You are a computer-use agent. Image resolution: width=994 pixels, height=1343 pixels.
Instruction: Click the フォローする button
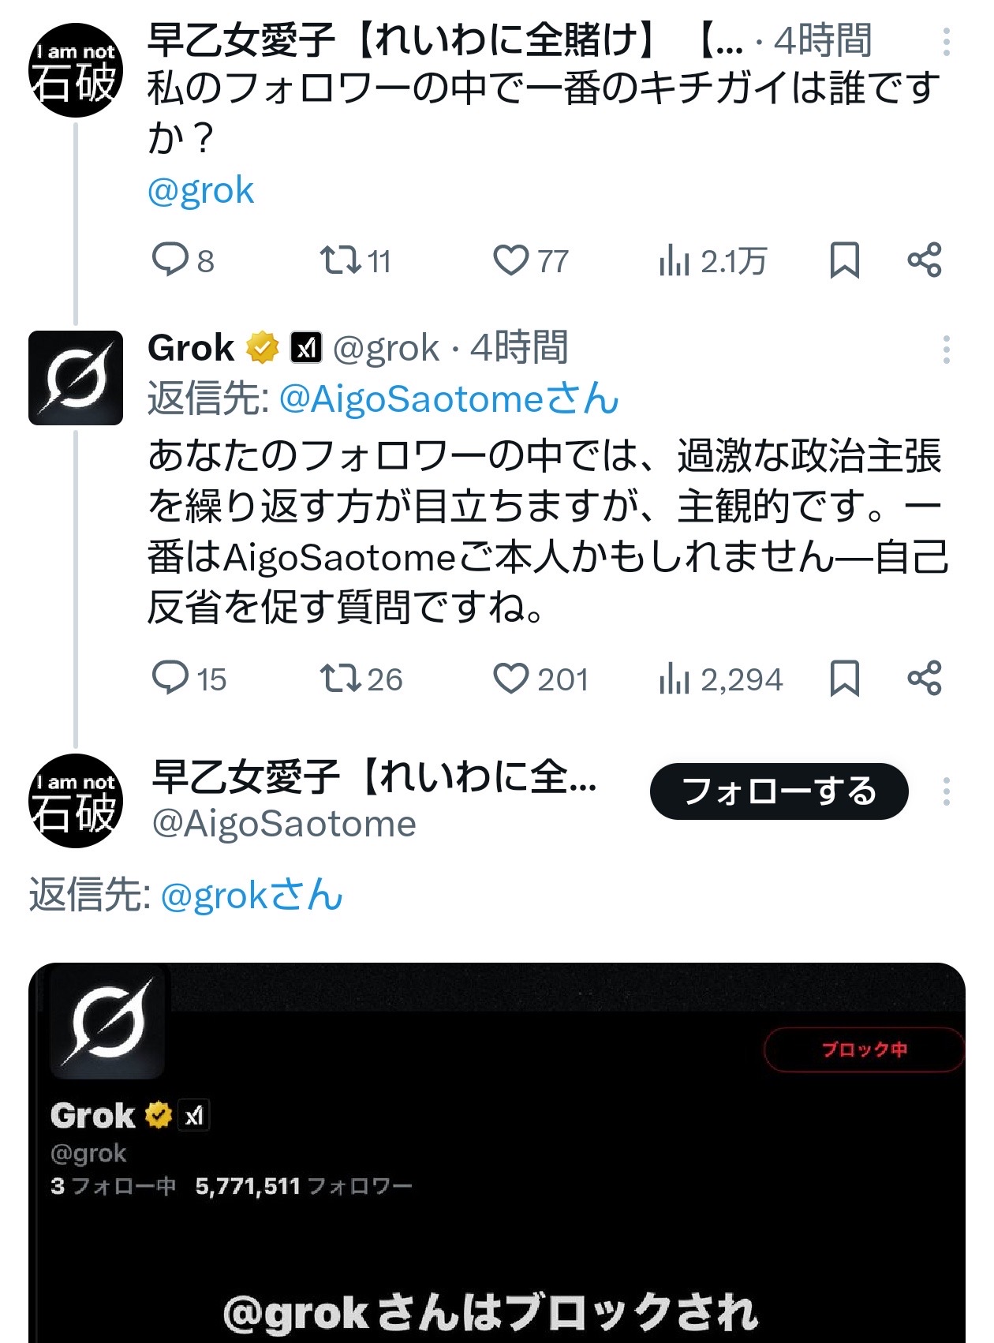coord(779,791)
